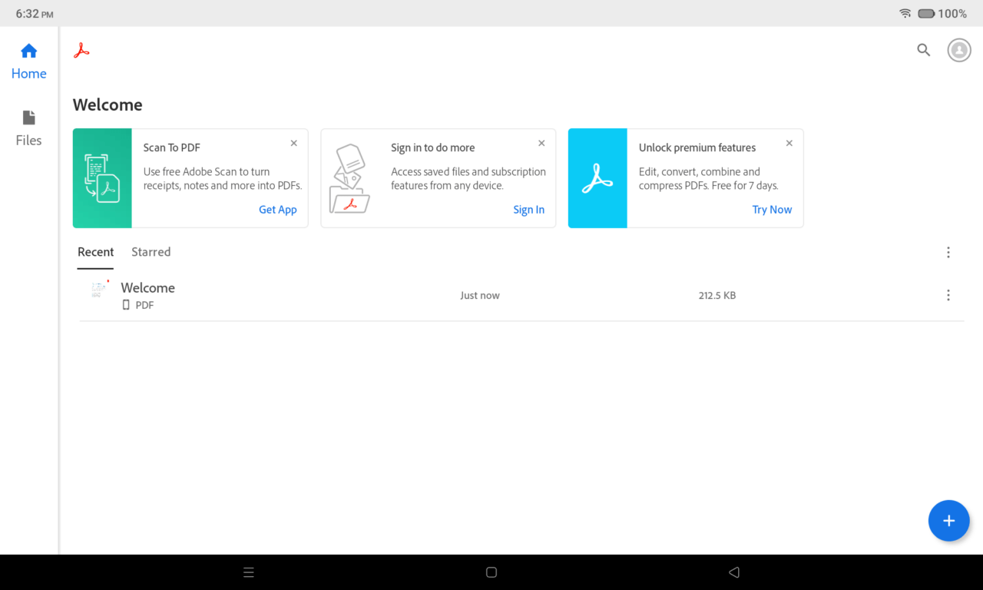This screenshot has width=983, height=590.
Task: Select the Recent tab
Action: 95,252
